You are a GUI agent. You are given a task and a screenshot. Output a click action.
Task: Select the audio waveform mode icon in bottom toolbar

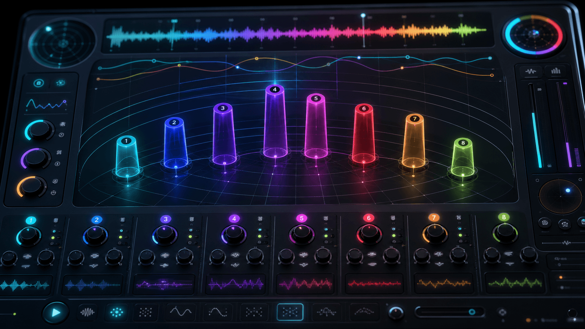[x=87, y=312]
